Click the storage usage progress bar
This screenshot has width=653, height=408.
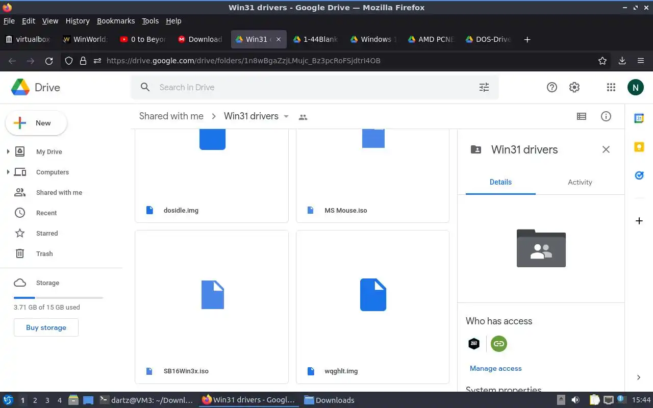coord(58,297)
